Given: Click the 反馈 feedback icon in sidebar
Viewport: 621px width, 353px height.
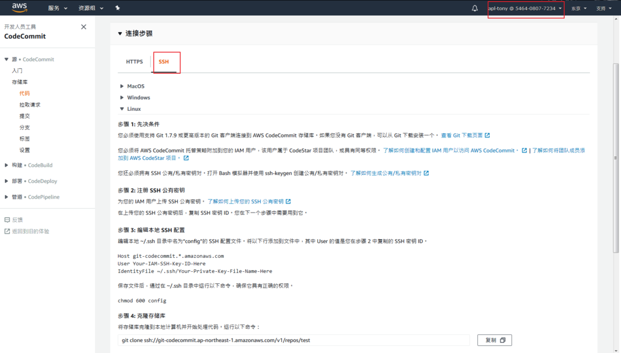Looking at the screenshot, I should click(x=7, y=220).
